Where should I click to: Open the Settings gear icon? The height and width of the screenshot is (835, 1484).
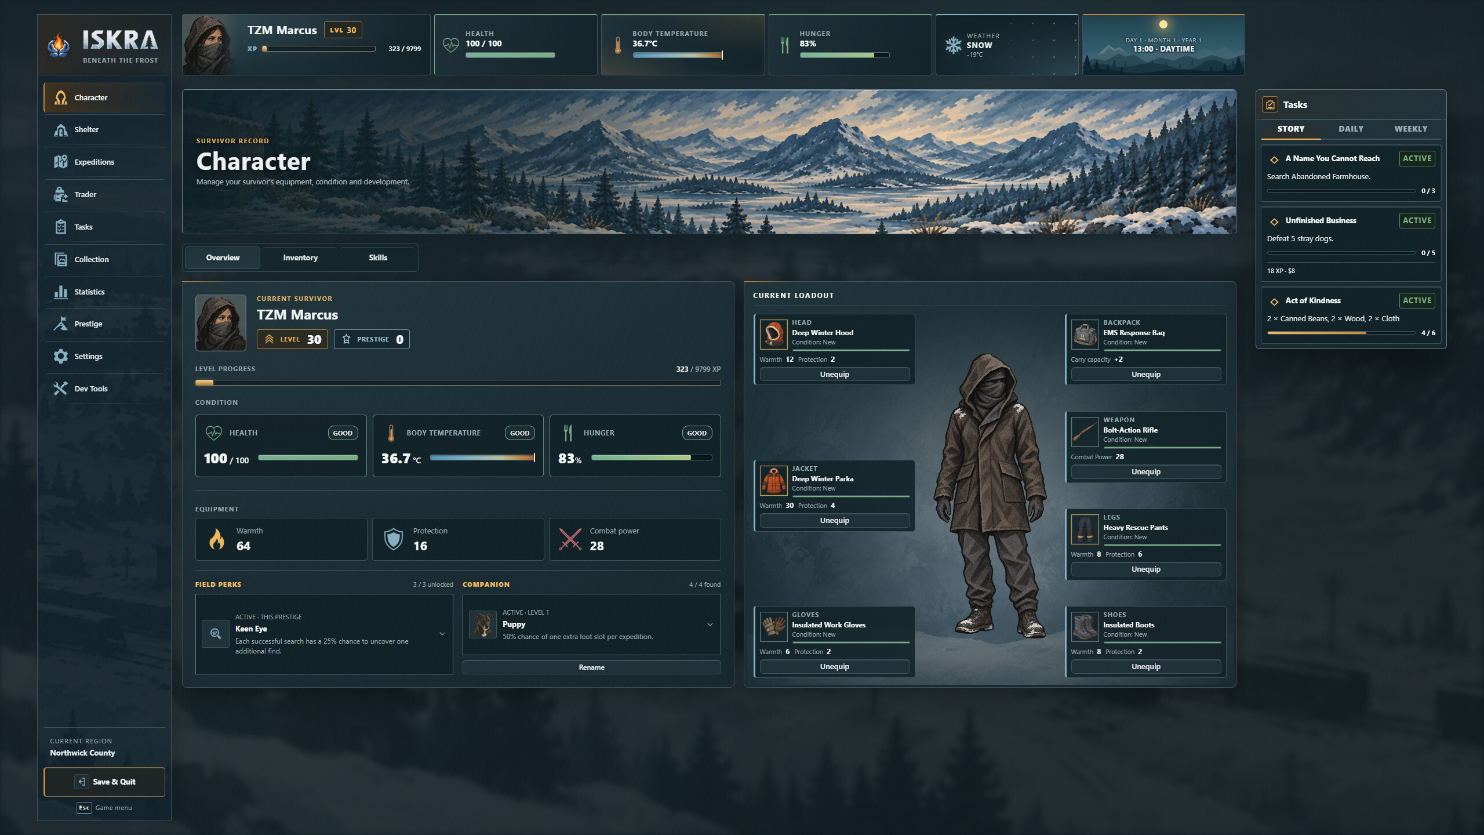(x=60, y=356)
